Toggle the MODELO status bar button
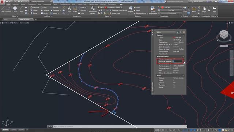The image size is (234, 132). [158, 130]
